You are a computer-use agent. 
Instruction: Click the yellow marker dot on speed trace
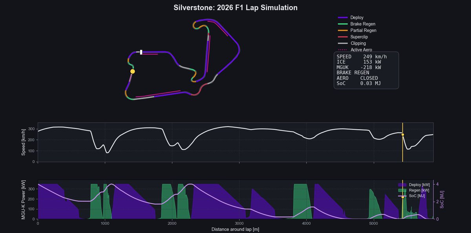pos(403,135)
